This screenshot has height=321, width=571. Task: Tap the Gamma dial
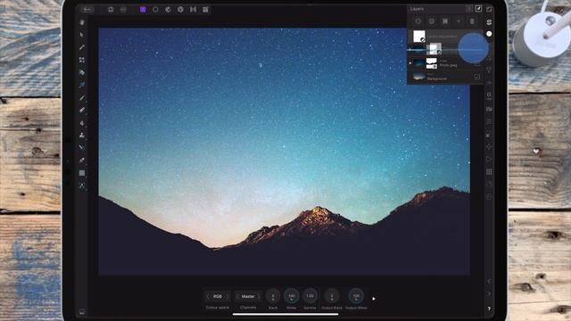pyautogui.click(x=310, y=297)
